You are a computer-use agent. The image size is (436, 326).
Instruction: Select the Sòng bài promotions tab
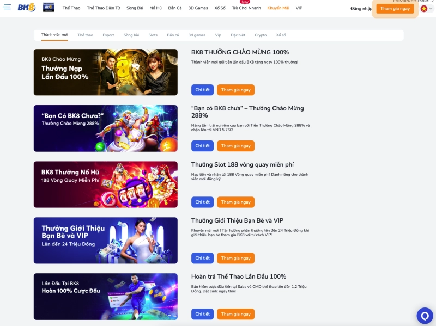point(131,35)
